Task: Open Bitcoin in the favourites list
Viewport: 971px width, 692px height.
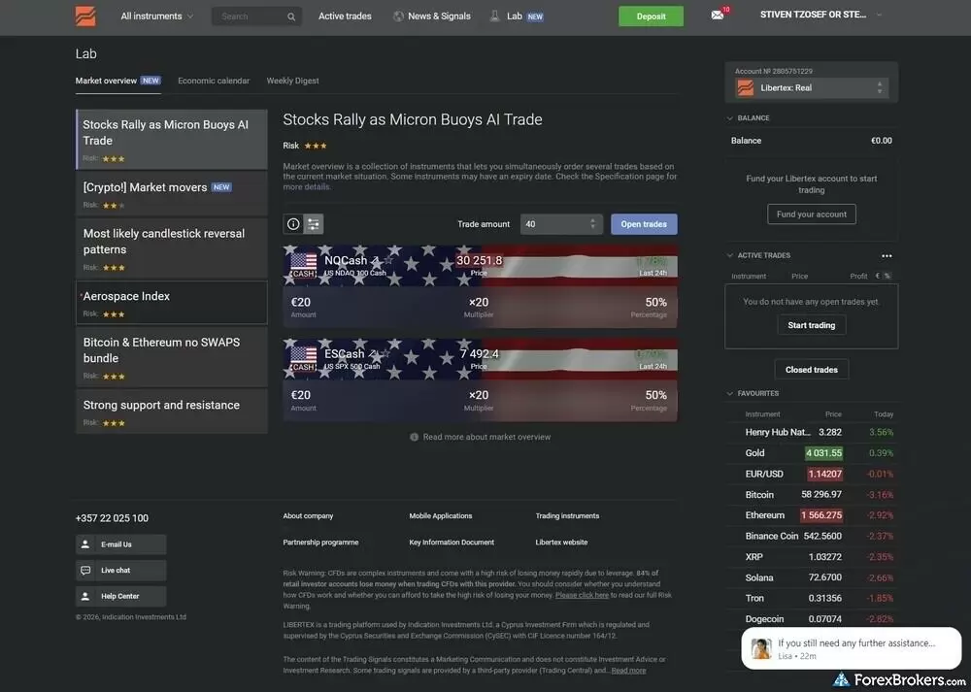Action: (x=811, y=495)
